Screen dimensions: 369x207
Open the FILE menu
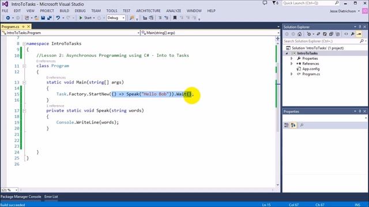click(5, 11)
